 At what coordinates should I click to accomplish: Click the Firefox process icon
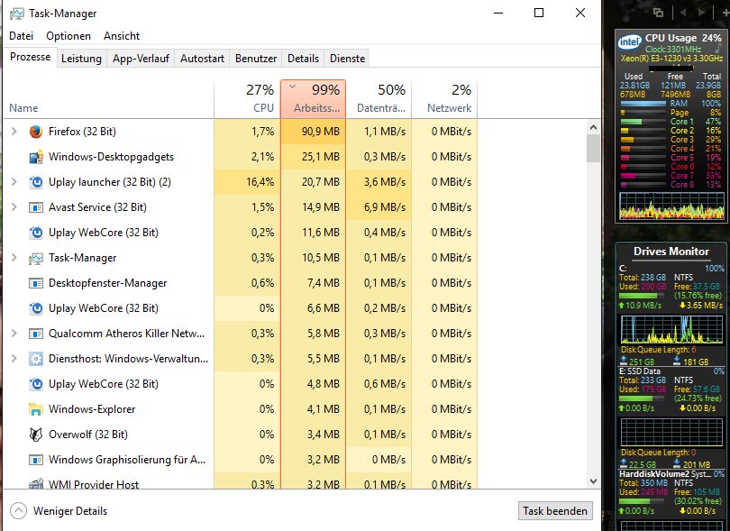pos(36,132)
